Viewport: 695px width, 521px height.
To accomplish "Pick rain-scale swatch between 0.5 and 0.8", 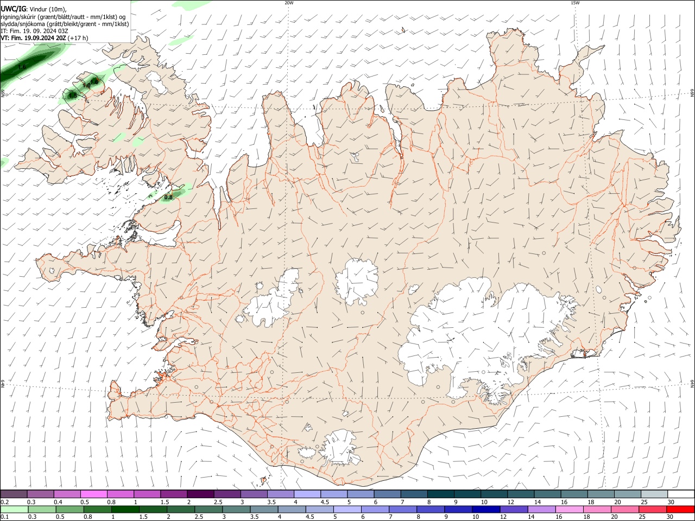I will 69,509.
